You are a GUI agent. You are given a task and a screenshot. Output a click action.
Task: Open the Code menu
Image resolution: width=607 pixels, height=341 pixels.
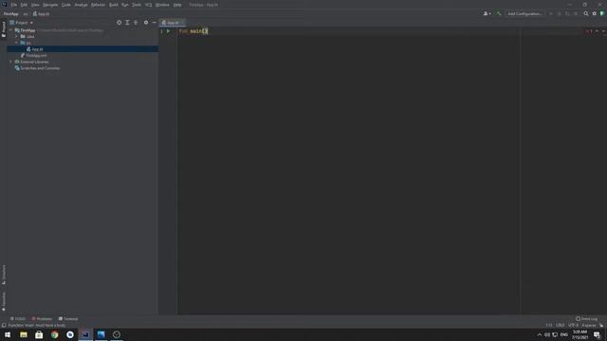pyautogui.click(x=66, y=5)
